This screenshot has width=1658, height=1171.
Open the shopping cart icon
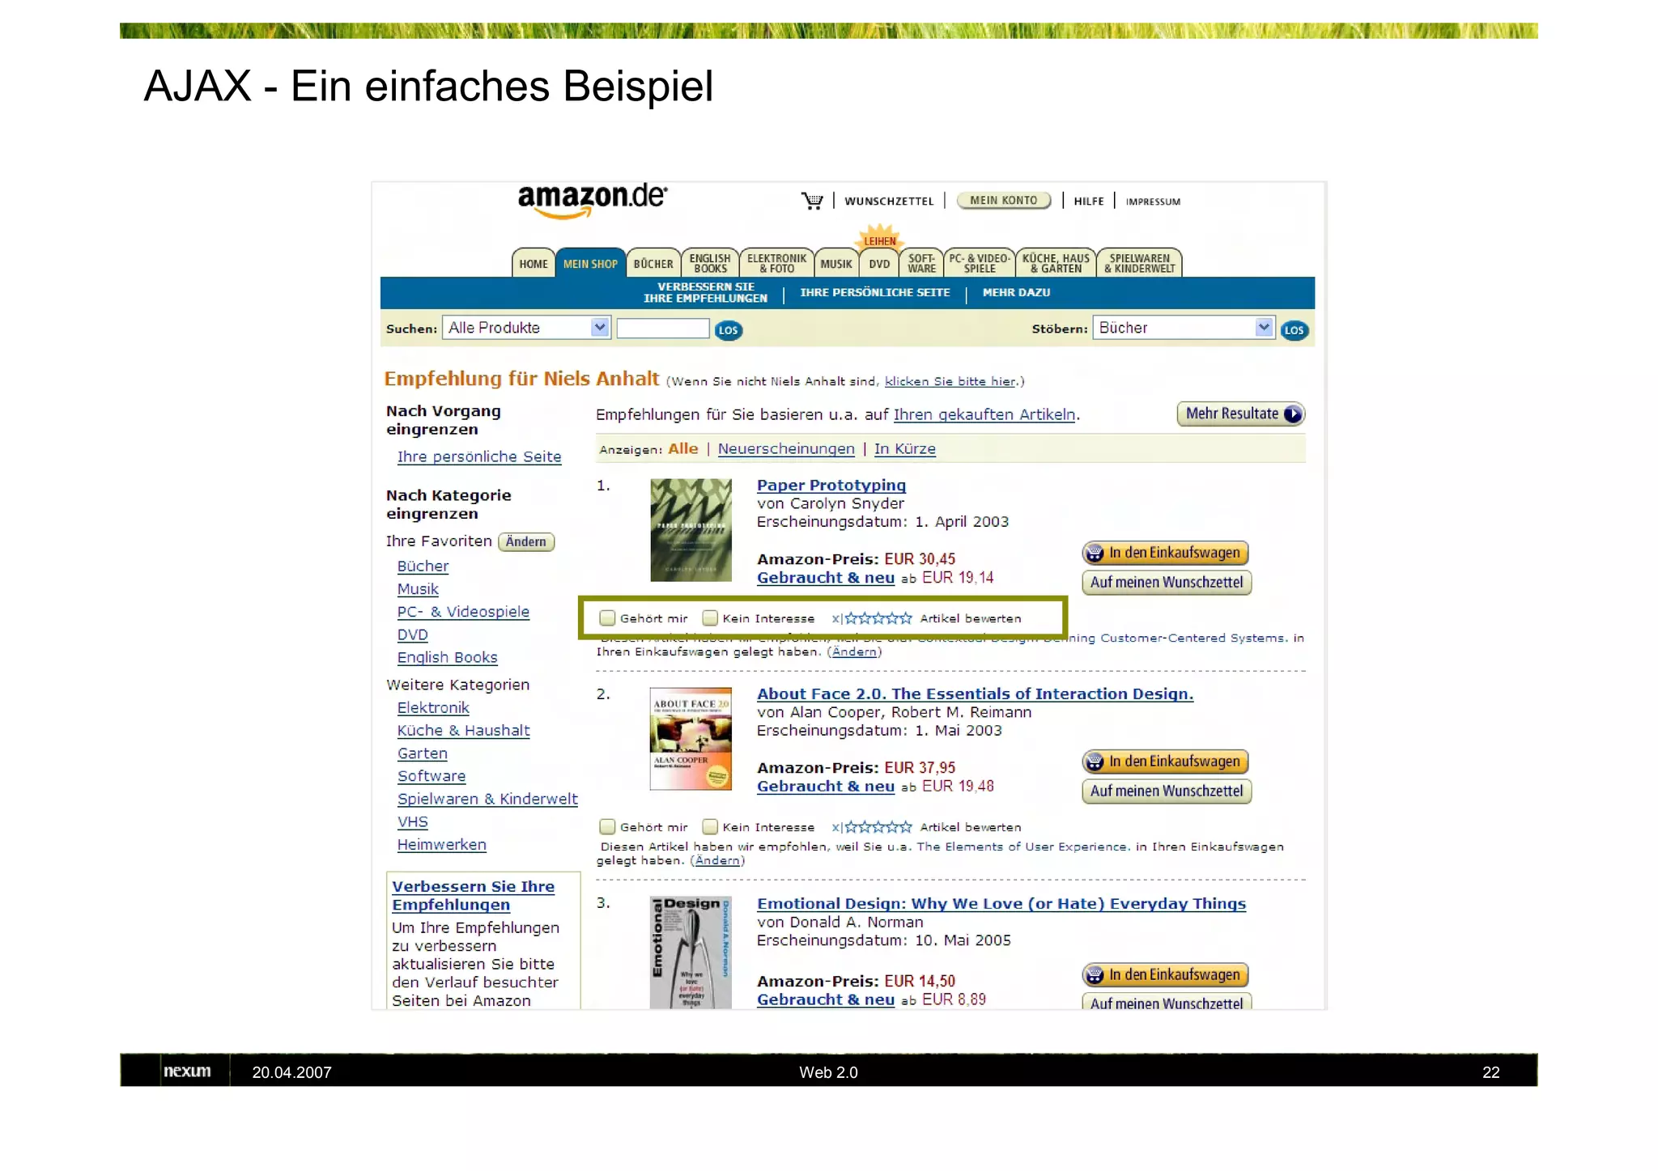[x=811, y=201]
